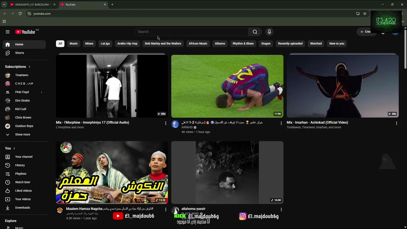Image resolution: width=407 pixels, height=229 pixels.
Task: Click in the YouTube search field
Action: pyautogui.click(x=191, y=32)
